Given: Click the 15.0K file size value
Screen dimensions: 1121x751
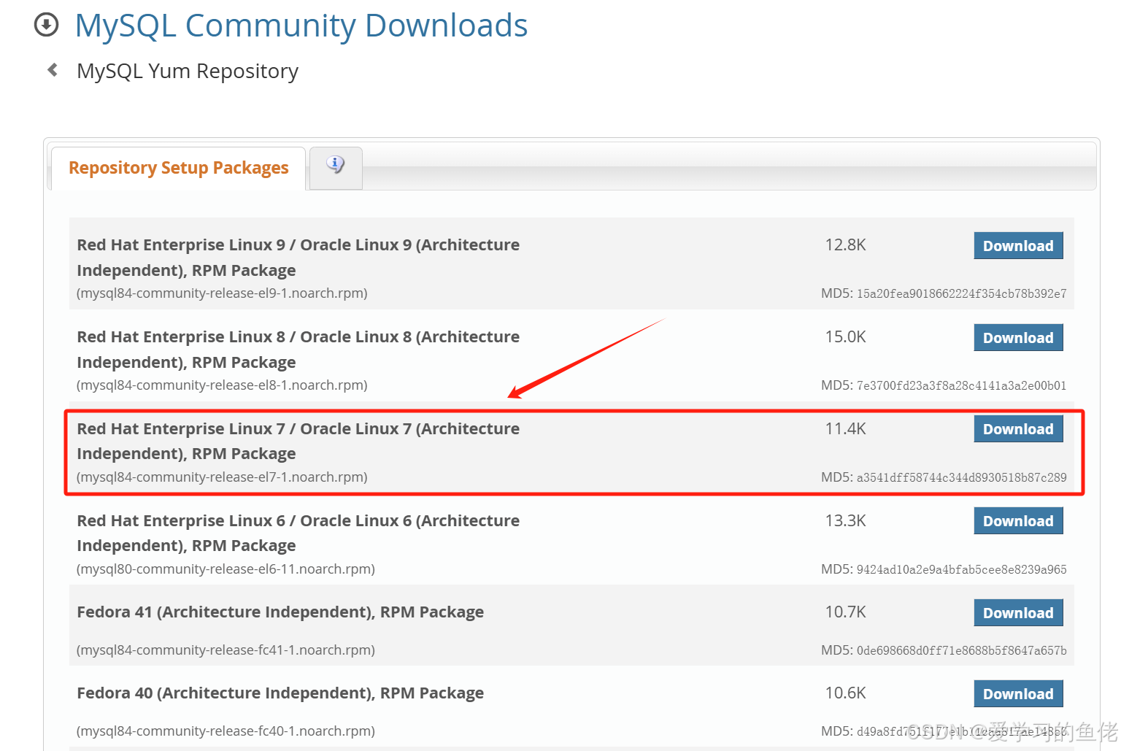Looking at the screenshot, I should pos(845,337).
